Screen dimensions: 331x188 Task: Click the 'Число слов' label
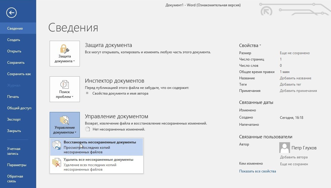click(249, 66)
